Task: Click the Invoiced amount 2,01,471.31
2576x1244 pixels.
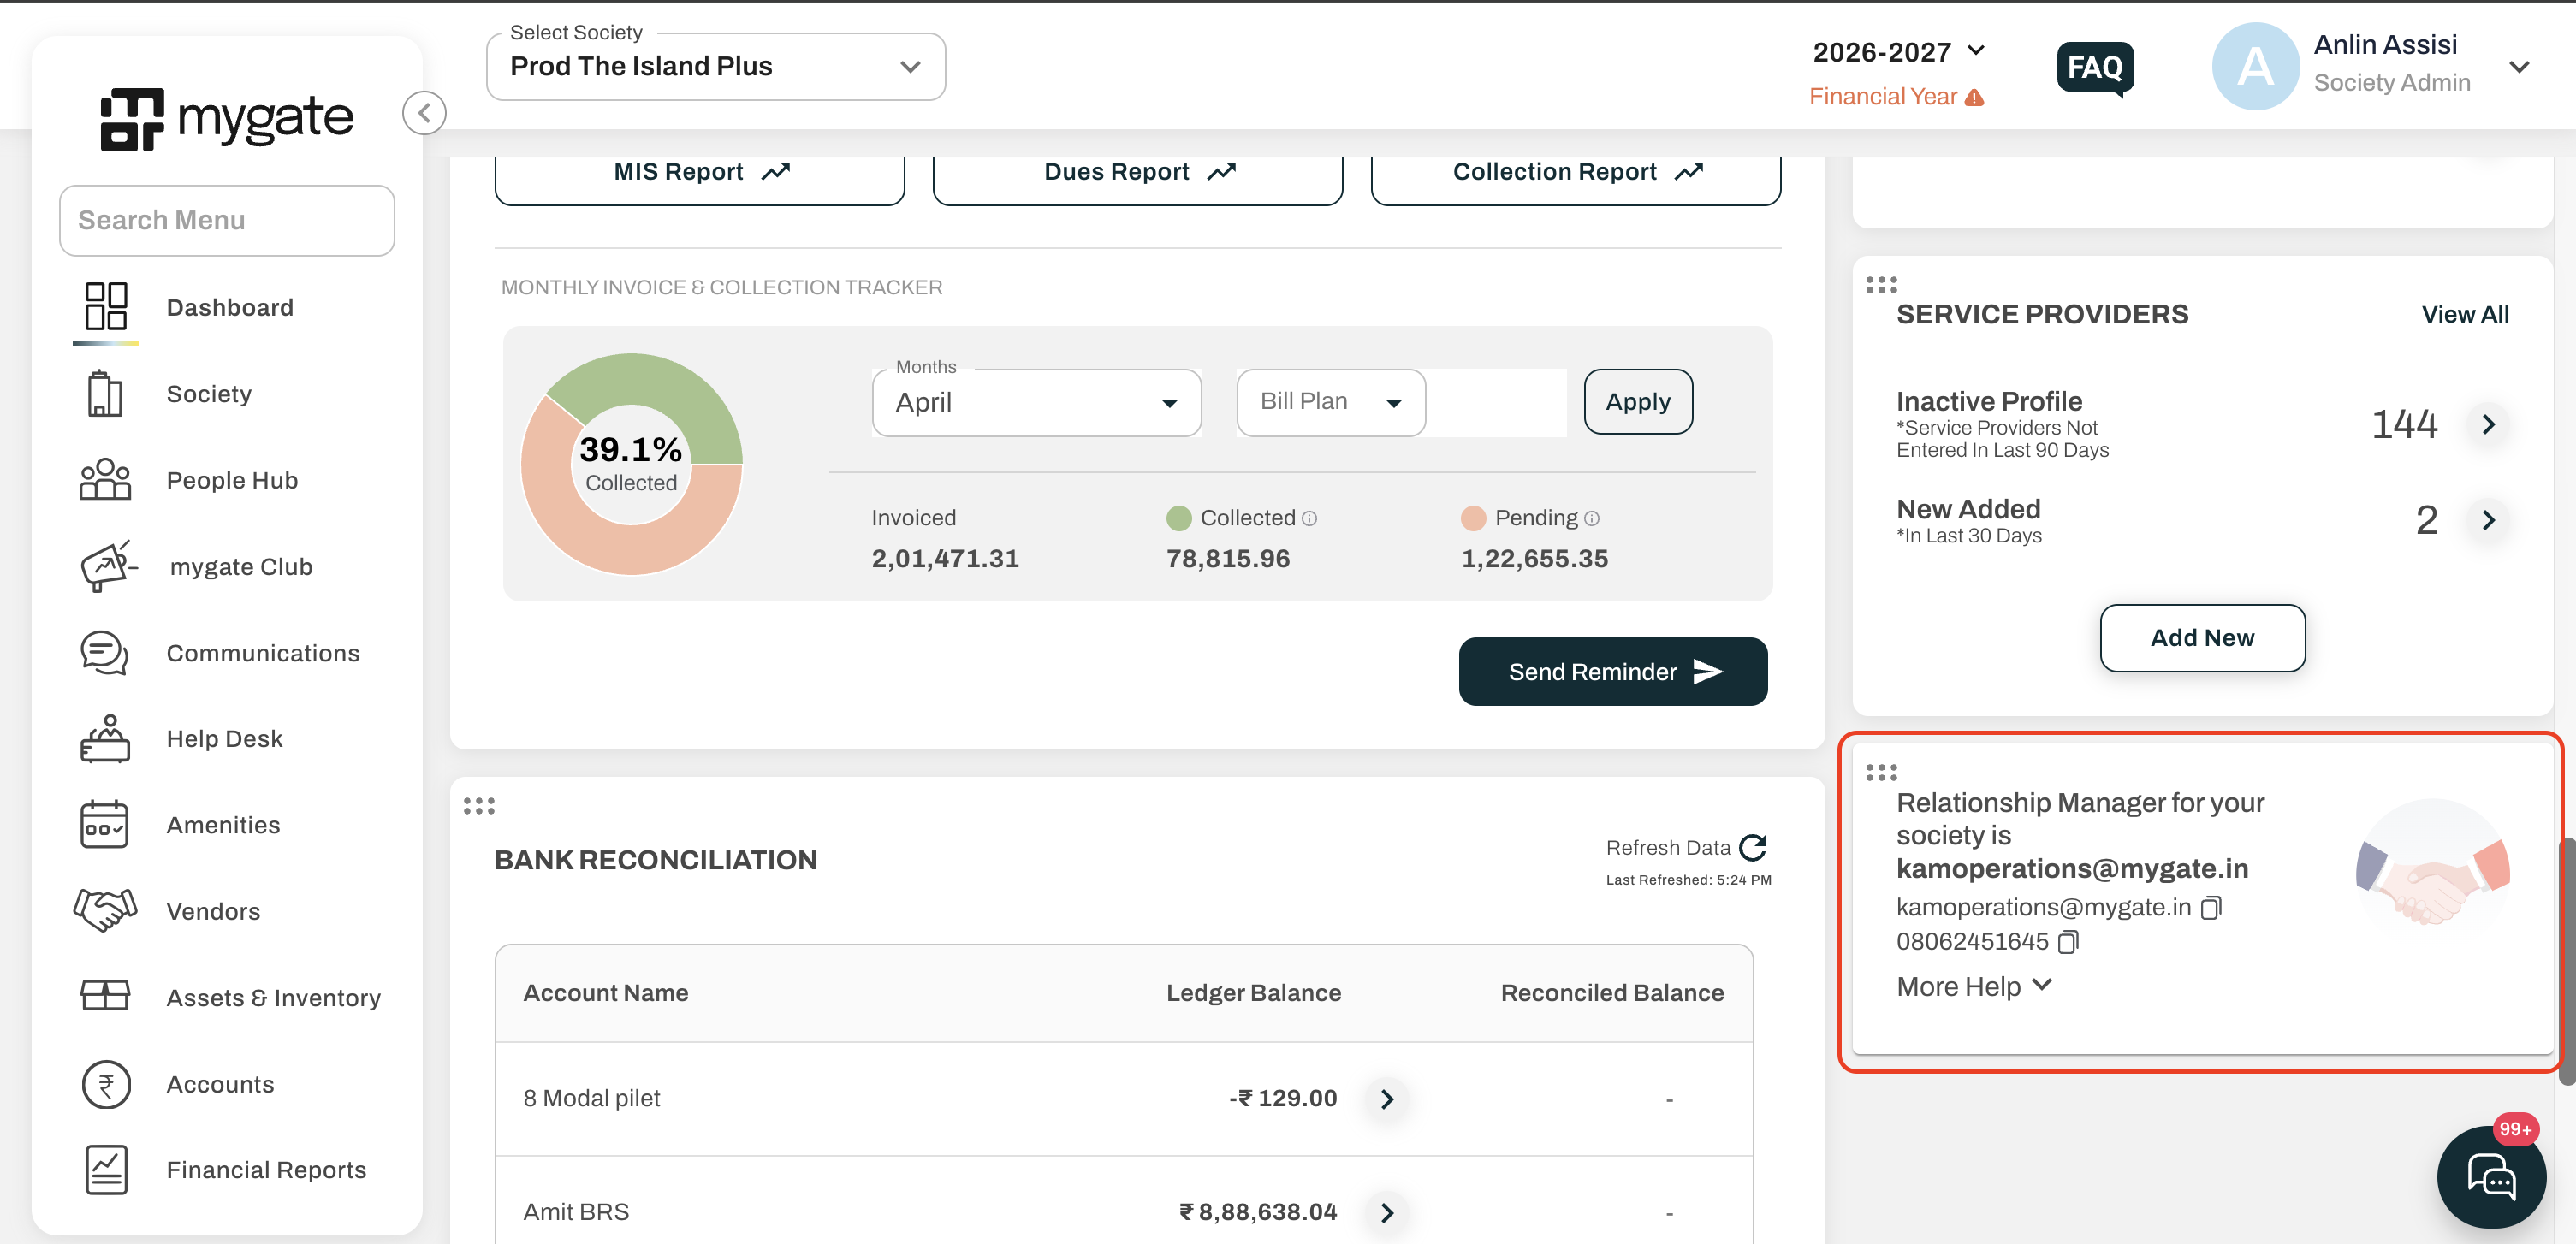Action: (x=945, y=558)
